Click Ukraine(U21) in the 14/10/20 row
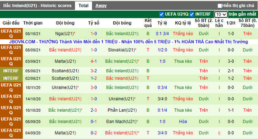The width and height of the screenshot is (258, 139). pyautogui.click(x=122, y=99)
